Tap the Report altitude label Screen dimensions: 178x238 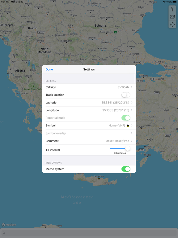(55, 118)
